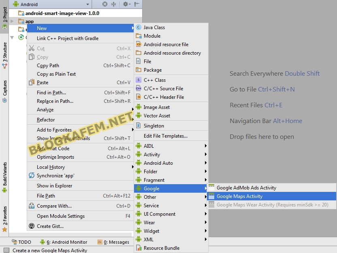The width and height of the screenshot is (337, 253).
Task: Click the Resource Bundle icon
Action: (x=139, y=248)
